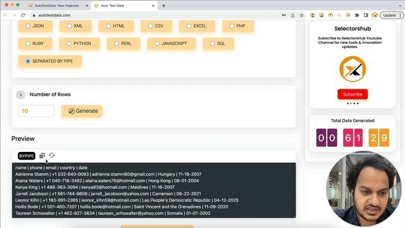Click the first extension icon after the star
The height and width of the screenshot is (228, 405).
(313, 15)
